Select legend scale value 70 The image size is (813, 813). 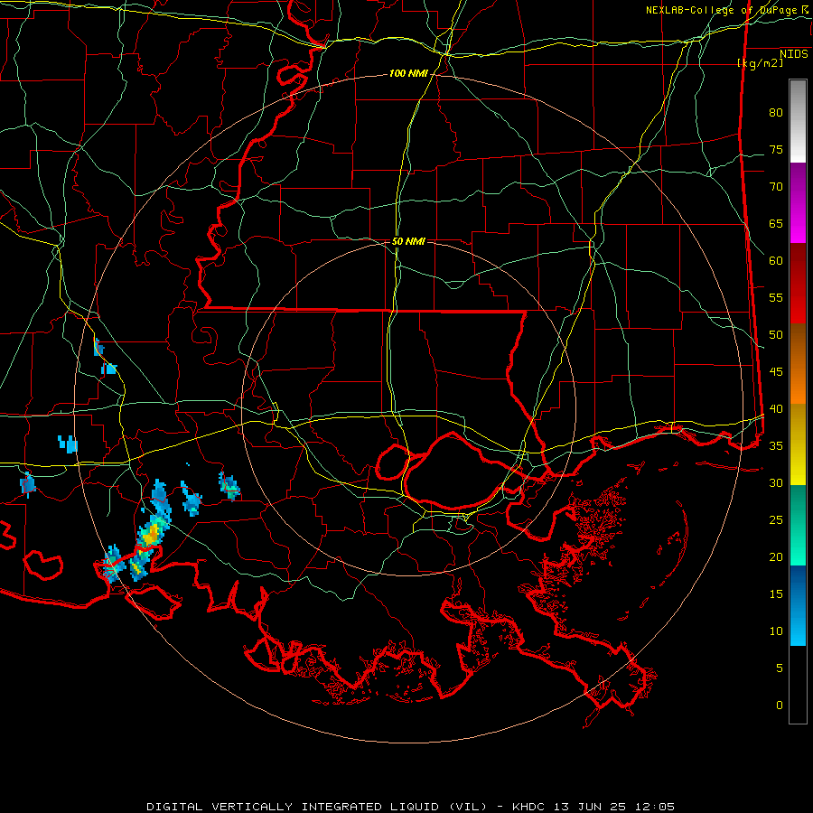click(776, 187)
